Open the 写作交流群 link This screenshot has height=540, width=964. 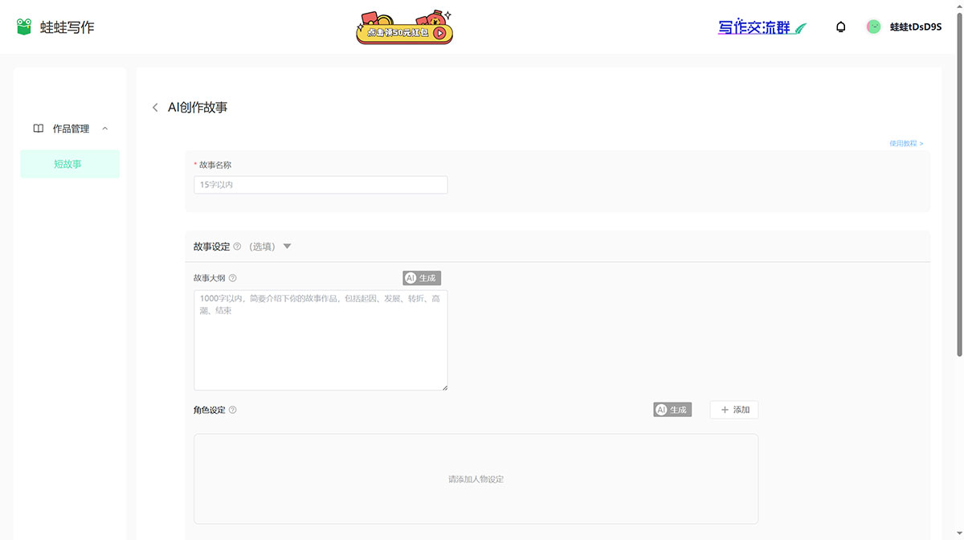pyautogui.click(x=762, y=27)
